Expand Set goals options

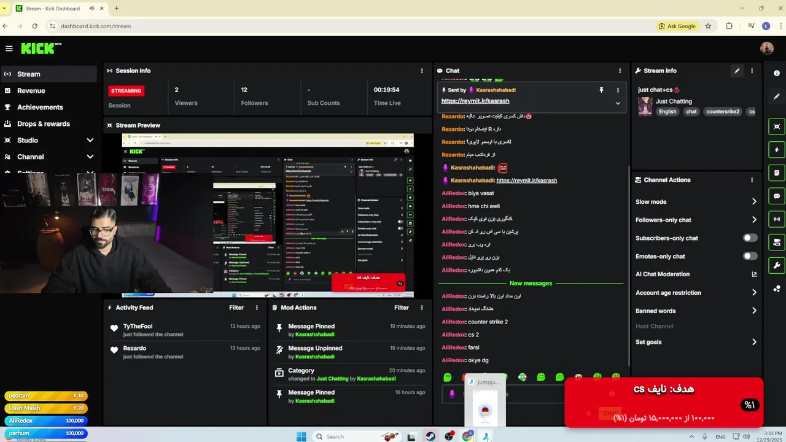[754, 342]
